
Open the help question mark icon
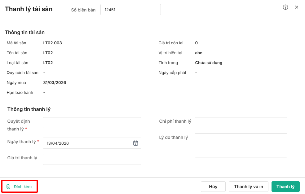[x=285, y=7]
